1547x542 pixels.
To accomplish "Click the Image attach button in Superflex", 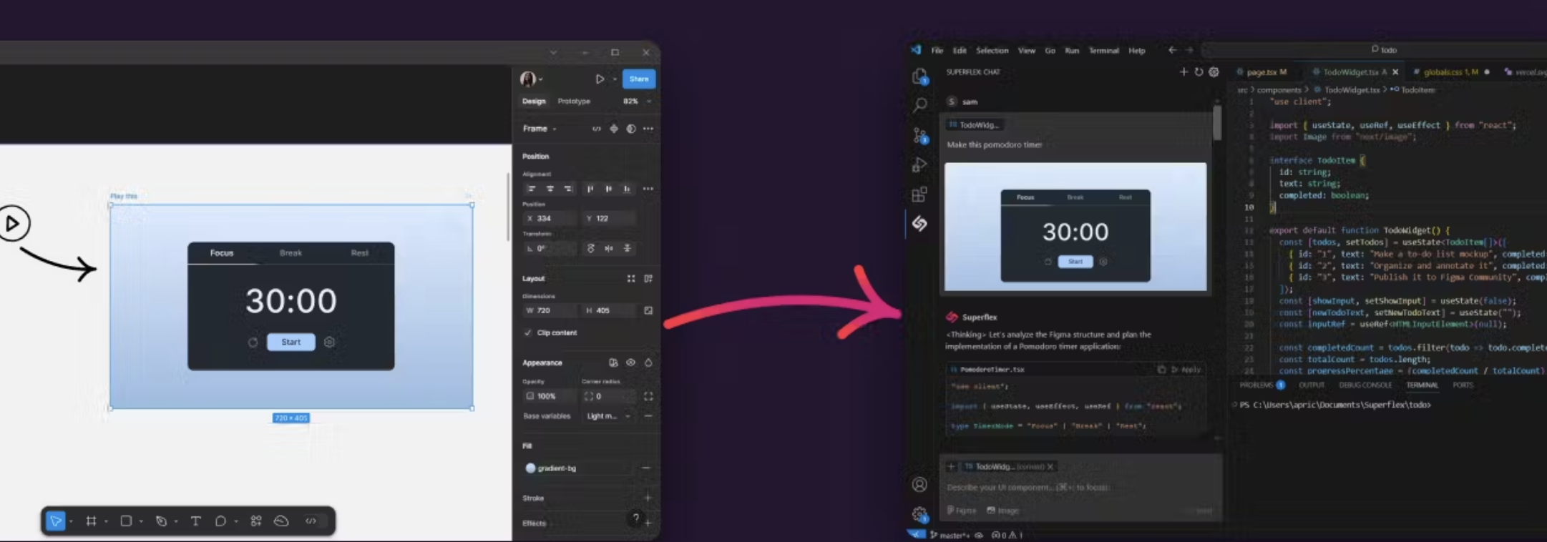I will tap(1002, 511).
